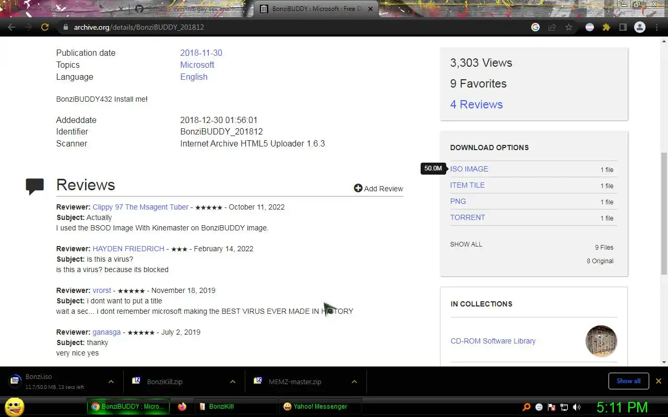The height and width of the screenshot is (417, 668).
Task: Click the search icon in system tray
Action: tap(527, 407)
